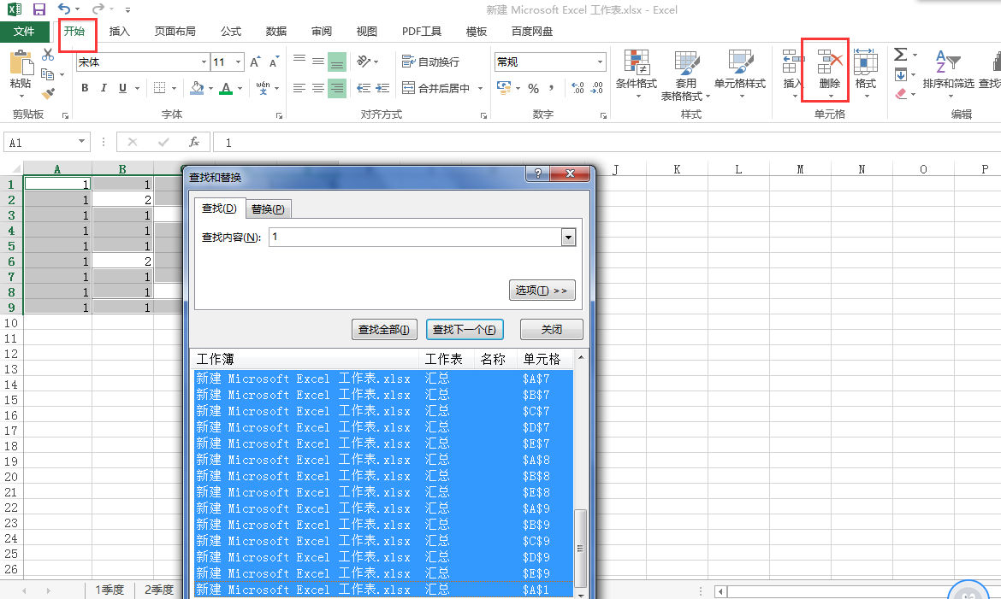
Task: Toggle align right icon
Action: tap(336, 88)
